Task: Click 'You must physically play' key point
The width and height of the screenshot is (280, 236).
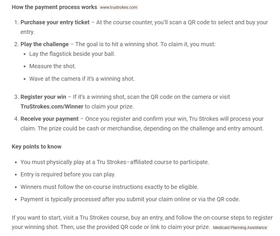Action: tap(115, 162)
